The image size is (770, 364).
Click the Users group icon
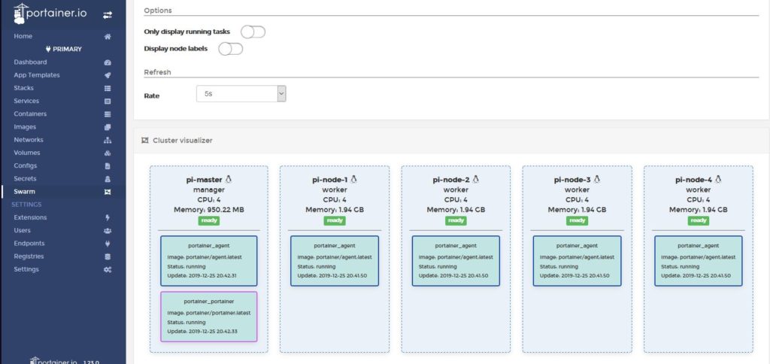point(108,230)
